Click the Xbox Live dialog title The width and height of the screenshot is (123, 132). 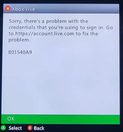[x=23, y=9]
